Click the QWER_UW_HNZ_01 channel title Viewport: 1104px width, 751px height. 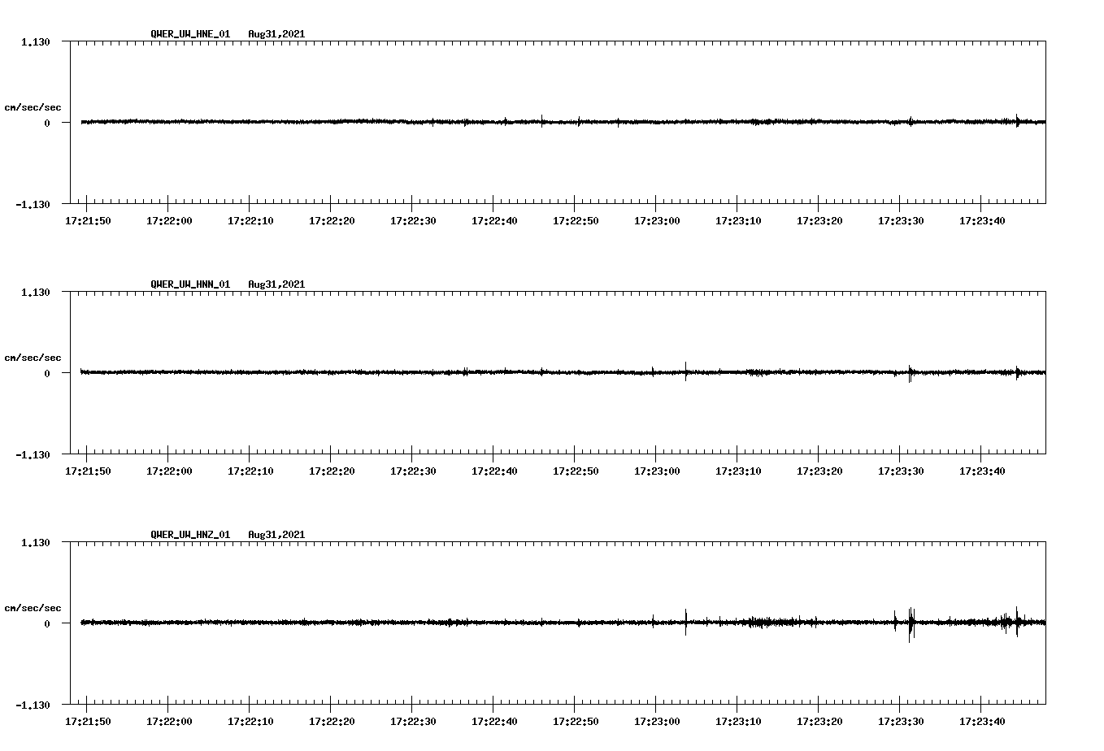[190, 535]
